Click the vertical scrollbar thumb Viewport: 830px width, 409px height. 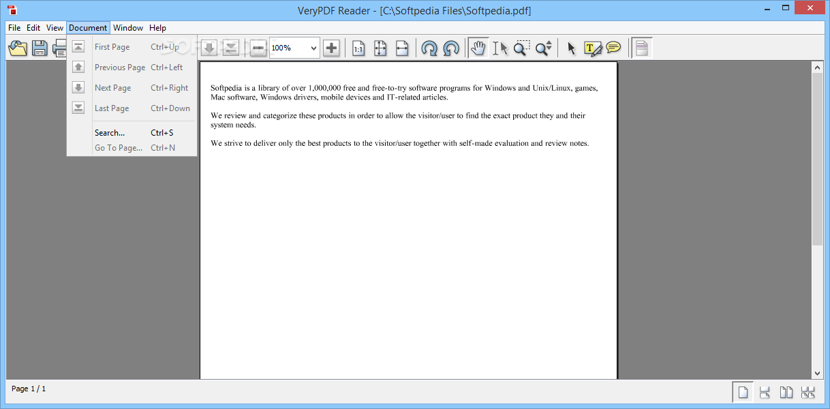point(818,159)
